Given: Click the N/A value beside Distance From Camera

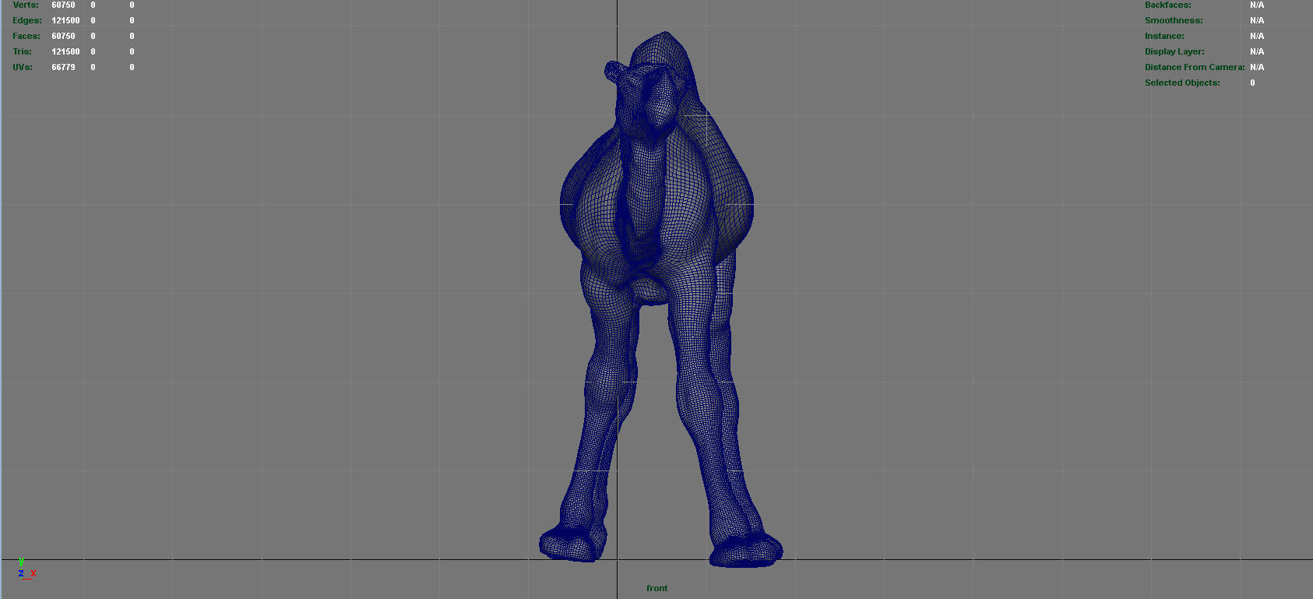Looking at the screenshot, I should click(x=1257, y=67).
